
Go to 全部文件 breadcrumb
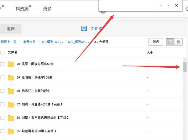click(29, 42)
